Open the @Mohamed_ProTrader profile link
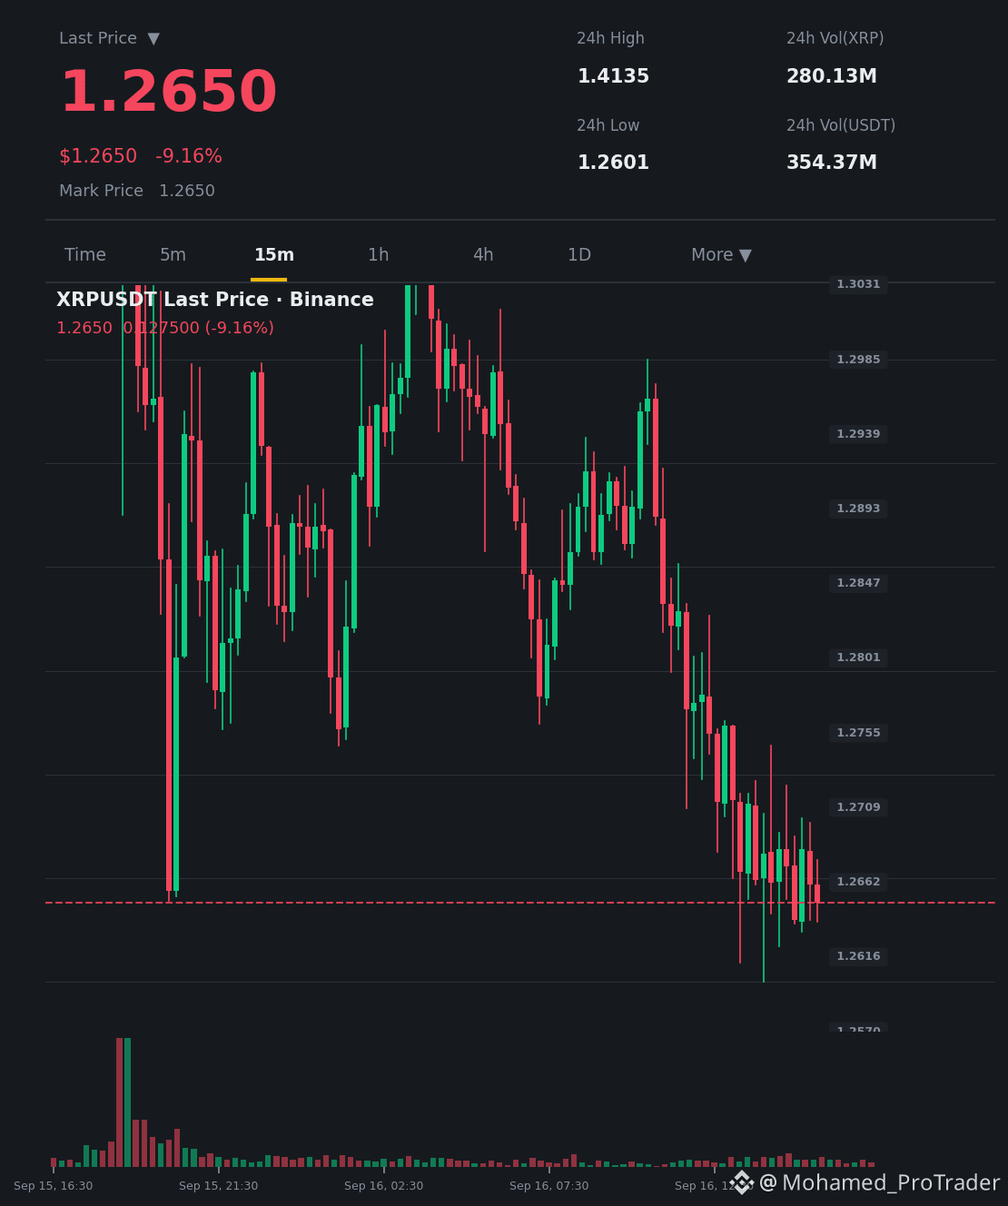This screenshot has width=1008, height=1206. pos(879,1182)
